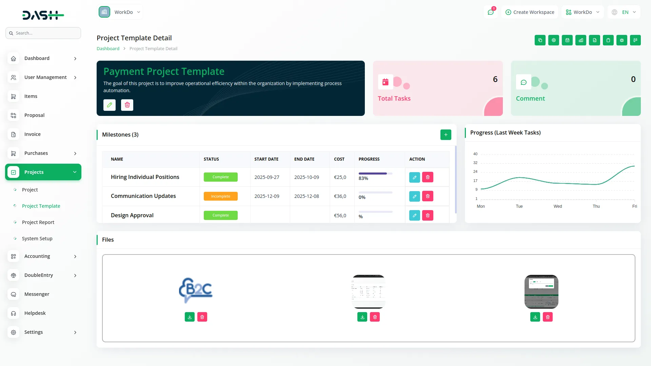Open Project Report from the sidebar

38,222
